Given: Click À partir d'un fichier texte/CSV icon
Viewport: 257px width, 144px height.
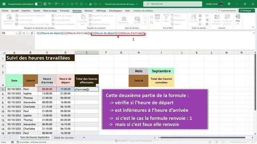Looking at the screenshot, I should pos(16,16).
